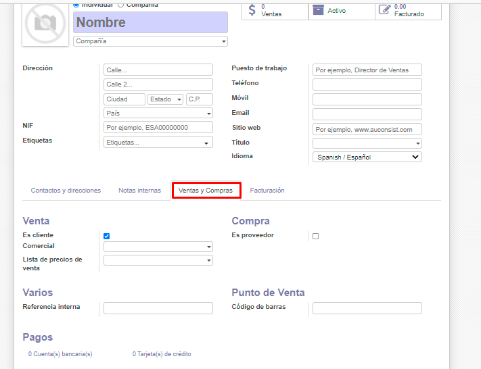Focus the Código de barras input field

point(367,308)
